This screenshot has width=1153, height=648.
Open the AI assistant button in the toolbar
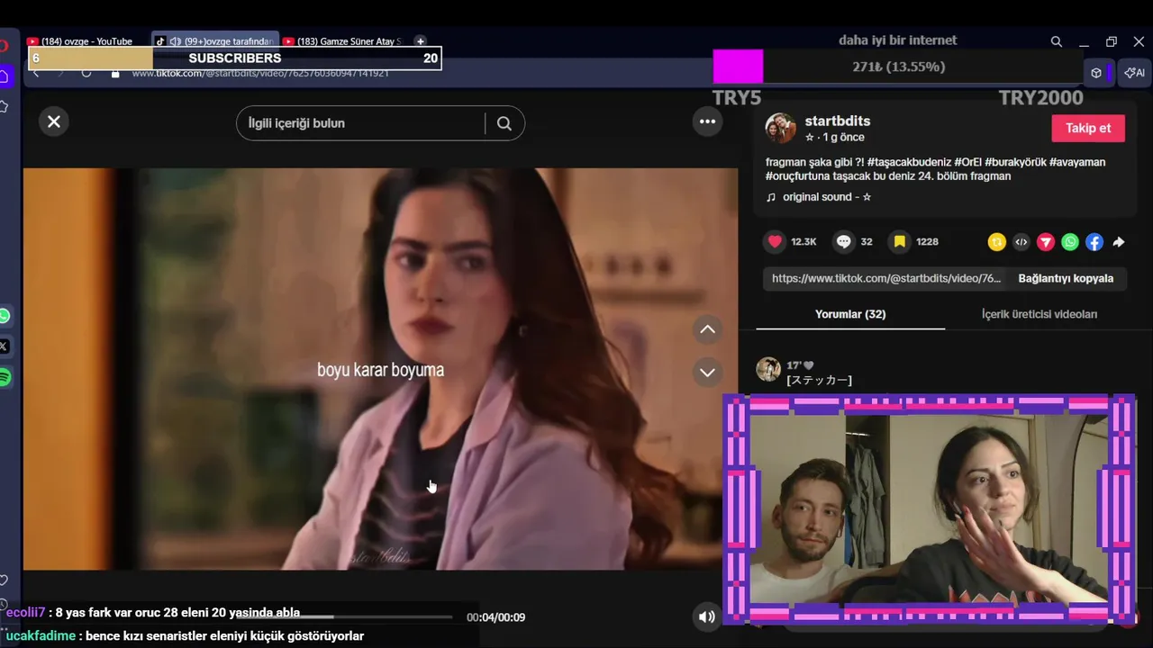click(x=1134, y=73)
